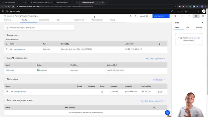This screenshot has width=208, height=117.
Task: Go to browser home page
Action: [13, 6]
